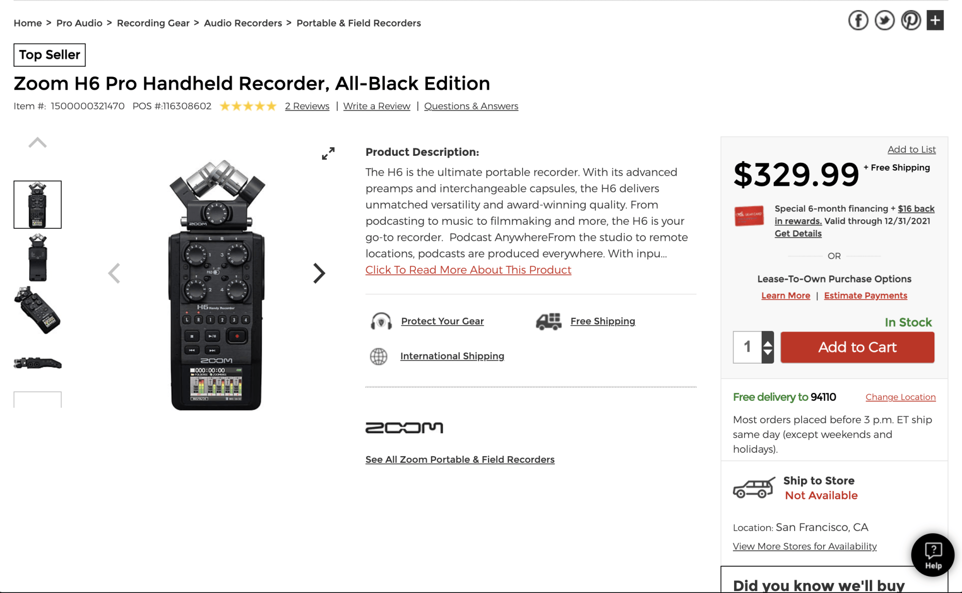962x593 pixels.
Task: Open more sharing options plus icon
Action: tap(935, 21)
